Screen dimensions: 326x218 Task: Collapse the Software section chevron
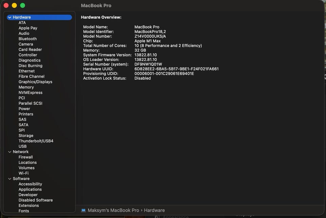click(10, 179)
